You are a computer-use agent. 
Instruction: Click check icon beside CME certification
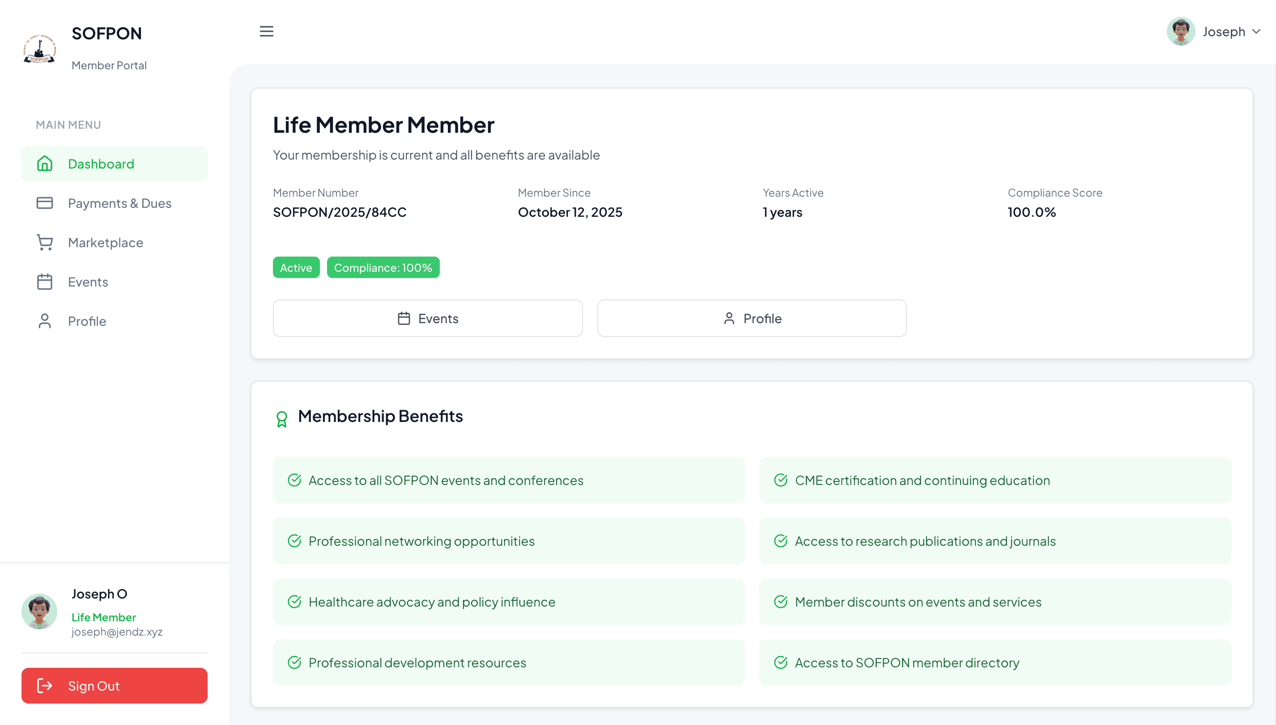781,480
